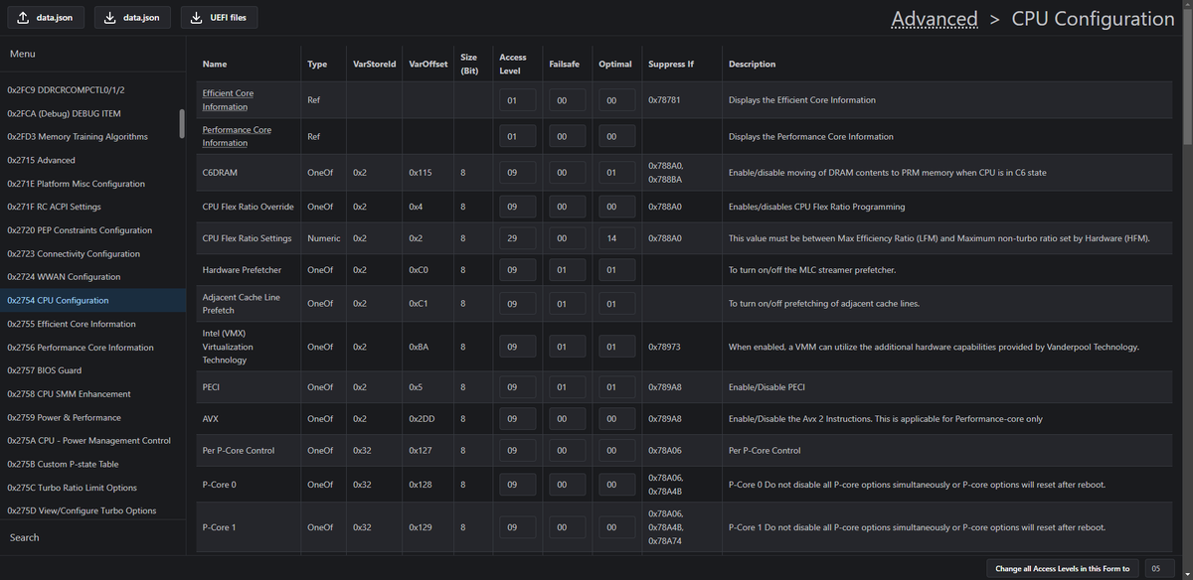
Task: Open the Efficient Core Information link in table
Action: coord(228,99)
